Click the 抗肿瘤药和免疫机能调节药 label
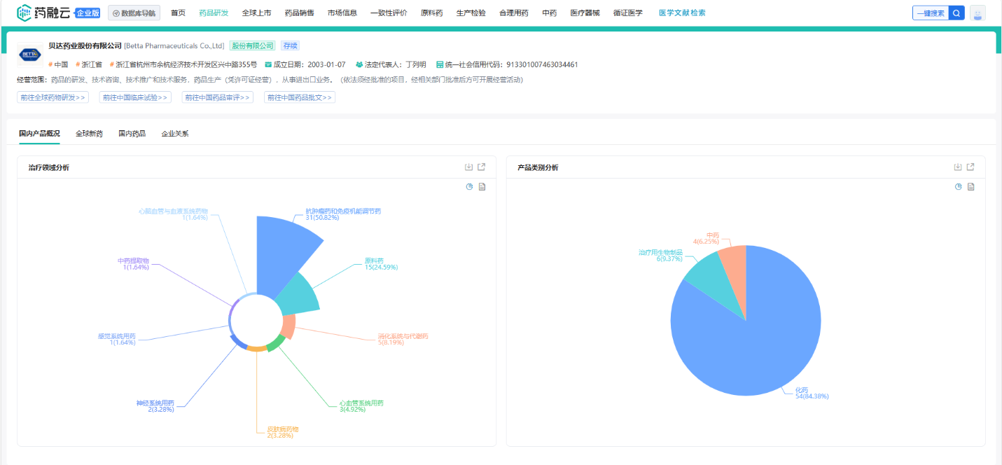Viewport: 1002px width, 465px height. 343,214
